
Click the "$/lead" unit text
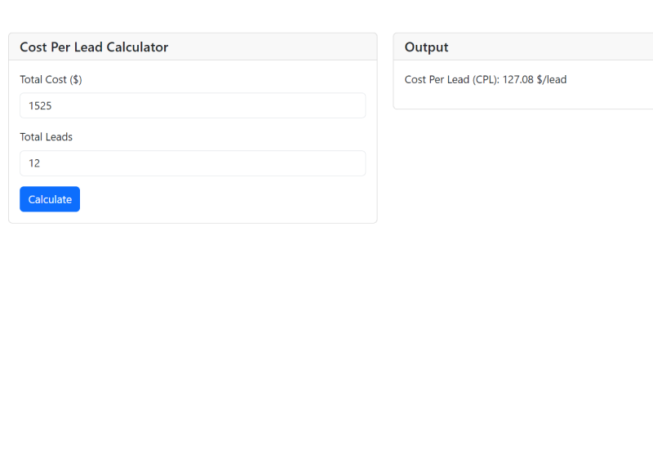point(552,80)
